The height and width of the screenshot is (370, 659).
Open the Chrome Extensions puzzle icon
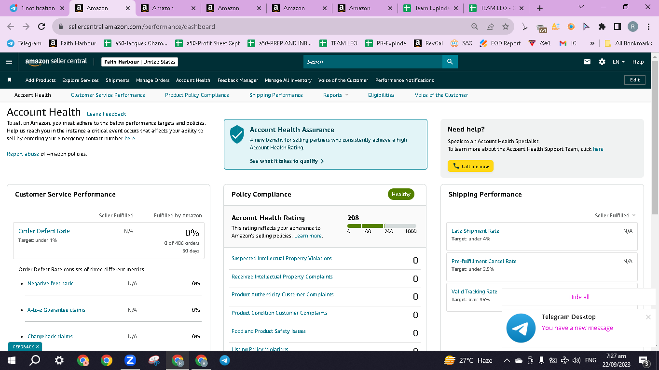coord(602,26)
